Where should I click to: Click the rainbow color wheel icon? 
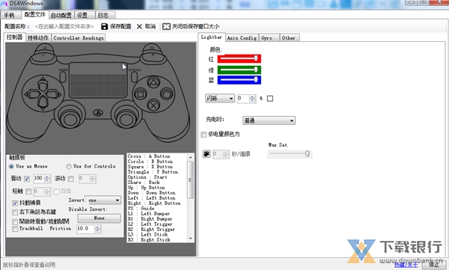click(207, 154)
